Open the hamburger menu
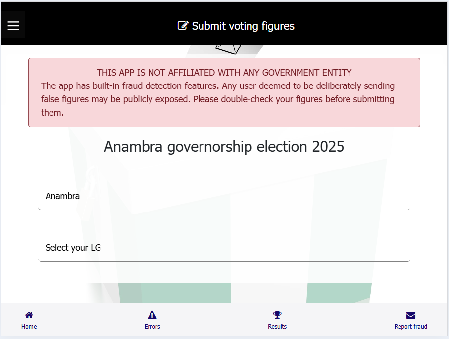Viewport: 449px width, 339px height. point(13,25)
